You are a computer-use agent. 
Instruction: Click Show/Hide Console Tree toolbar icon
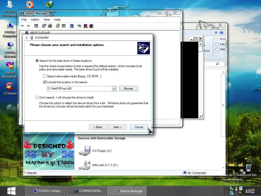coord(36,26)
